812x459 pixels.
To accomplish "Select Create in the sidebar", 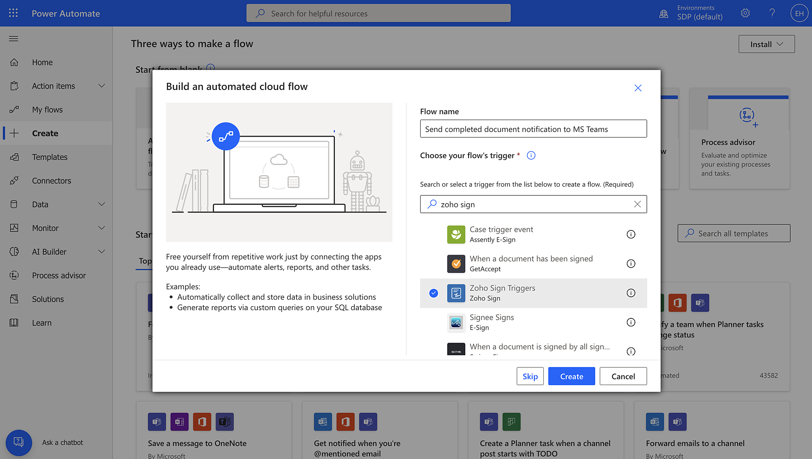I will coord(56,133).
